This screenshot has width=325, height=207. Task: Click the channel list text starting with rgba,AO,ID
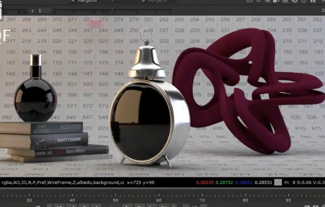(63, 183)
